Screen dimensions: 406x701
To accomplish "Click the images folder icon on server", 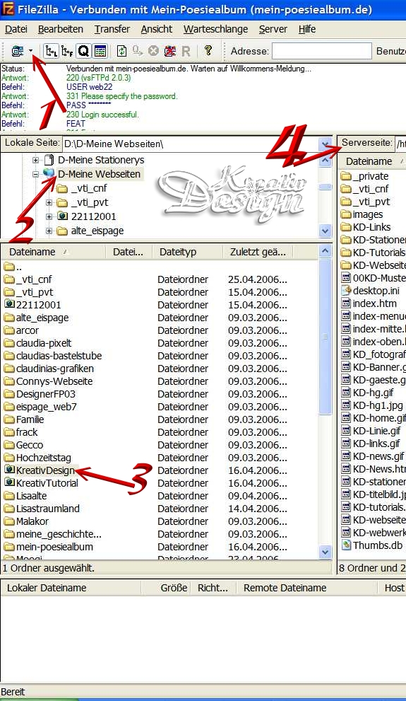I will click(346, 214).
